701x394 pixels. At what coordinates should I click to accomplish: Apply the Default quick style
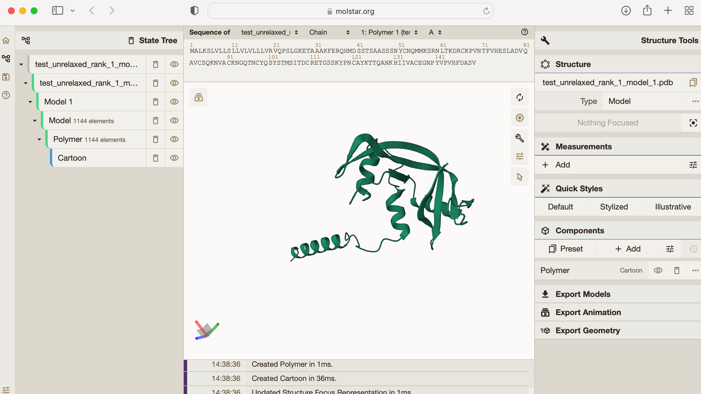click(560, 207)
